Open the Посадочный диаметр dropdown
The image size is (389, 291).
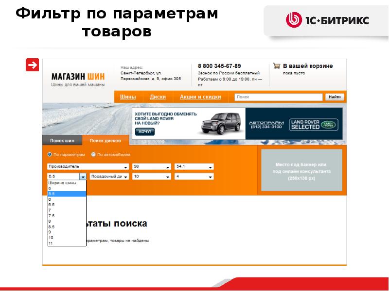click(109, 177)
